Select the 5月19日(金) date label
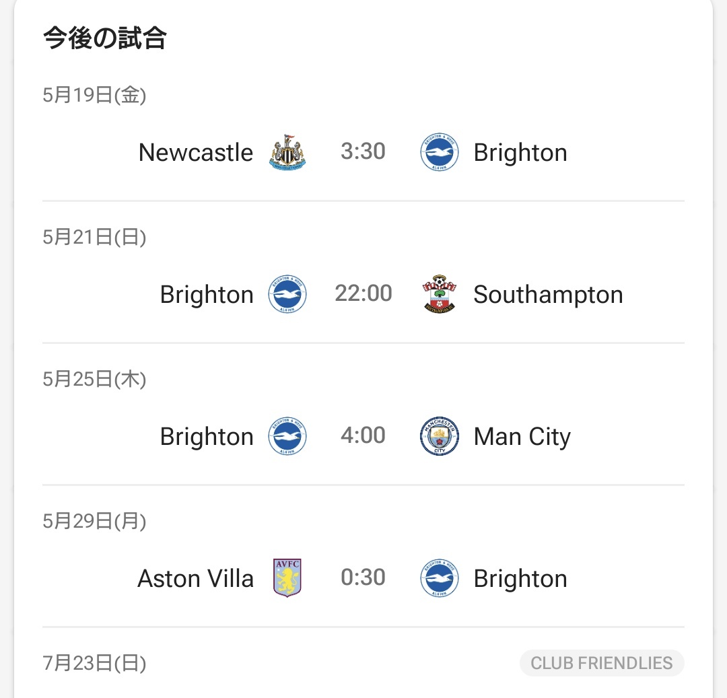727x698 pixels. pos(94,96)
